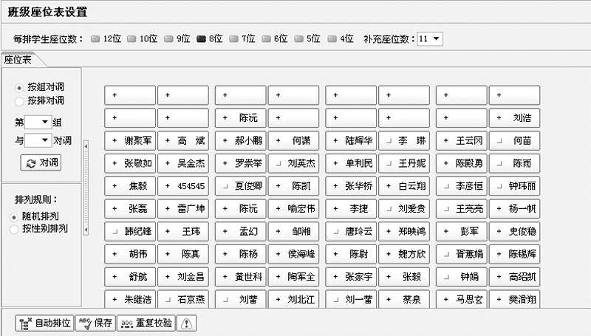Select 8位 seats per row
The height and width of the screenshot is (336, 591).
click(x=201, y=38)
